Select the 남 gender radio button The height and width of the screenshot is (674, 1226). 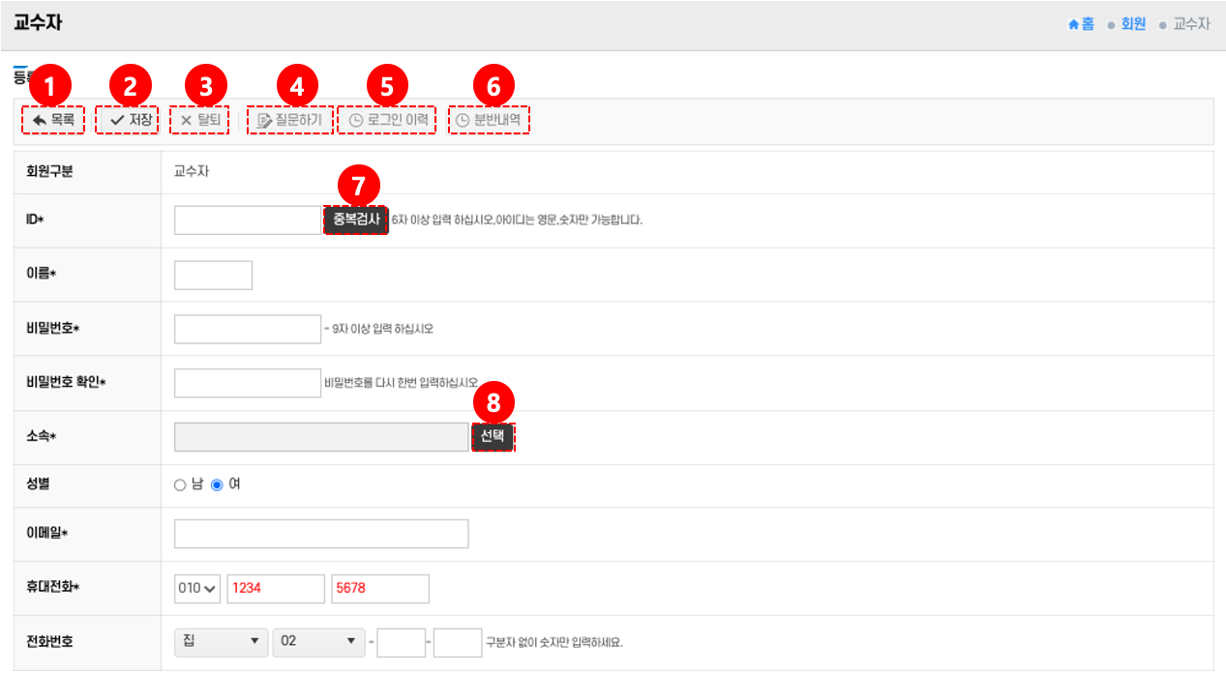pos(180,485)
